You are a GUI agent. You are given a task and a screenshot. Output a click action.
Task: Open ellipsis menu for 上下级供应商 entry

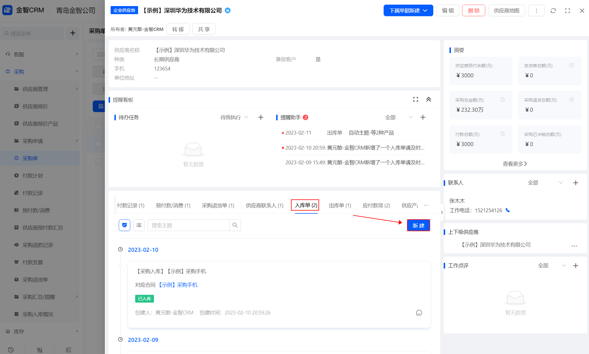(x=574, y=246)
